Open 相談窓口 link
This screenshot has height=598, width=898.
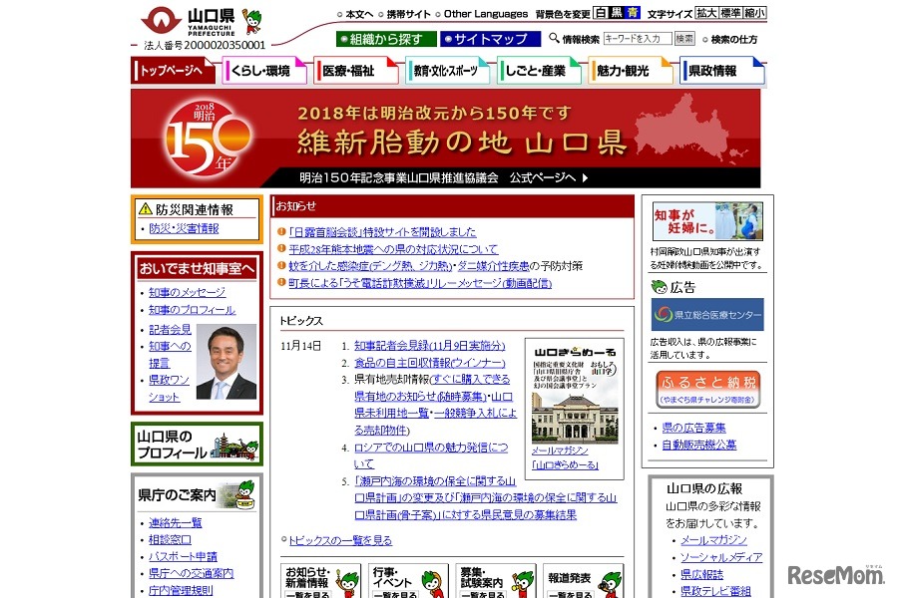click(x=170, y=539)
